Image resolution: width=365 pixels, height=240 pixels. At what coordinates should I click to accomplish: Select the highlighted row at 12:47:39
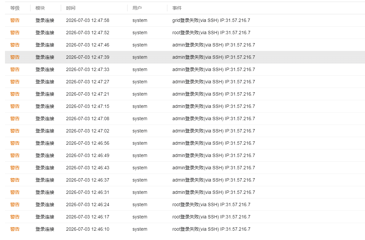click(x=185, y=57)
